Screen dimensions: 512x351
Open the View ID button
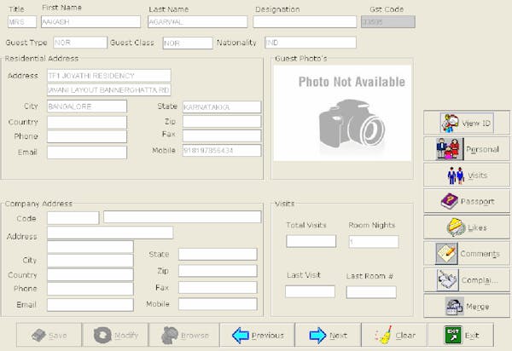[x=467, y=123]
